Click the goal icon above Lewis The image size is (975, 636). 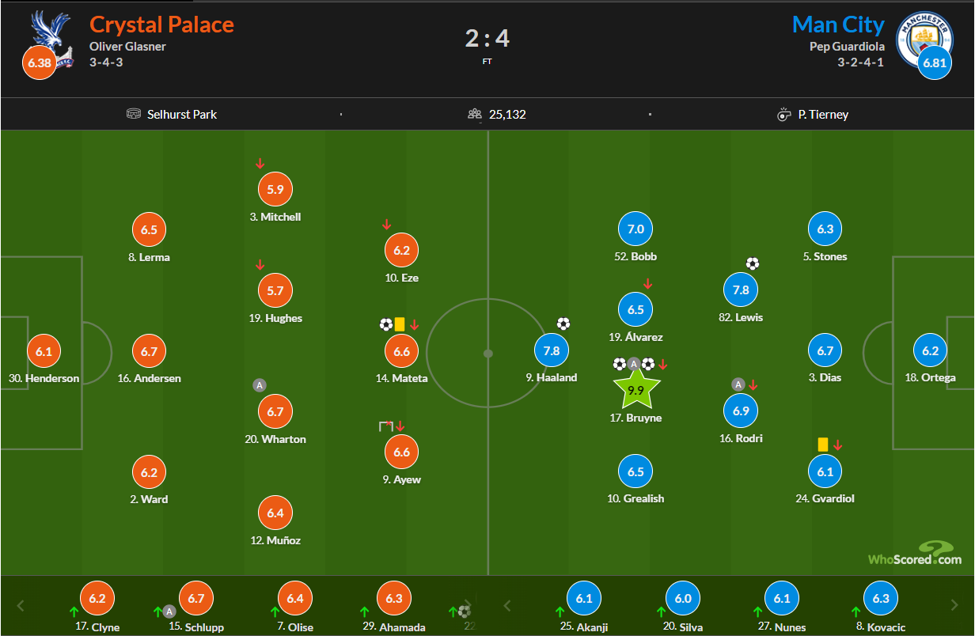click(x=752, y=263)
